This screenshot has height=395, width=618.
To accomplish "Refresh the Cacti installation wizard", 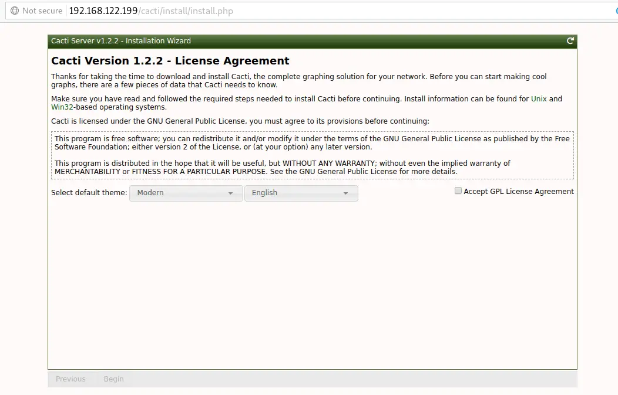I will 569,40.
